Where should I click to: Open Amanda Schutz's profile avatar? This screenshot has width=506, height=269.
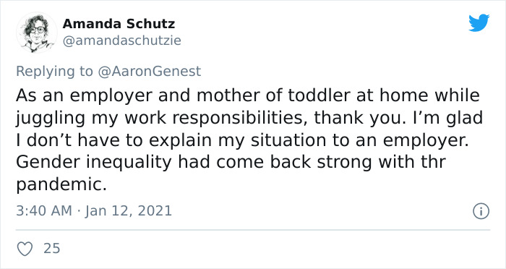pyautogui.click(x=36, y=33)
